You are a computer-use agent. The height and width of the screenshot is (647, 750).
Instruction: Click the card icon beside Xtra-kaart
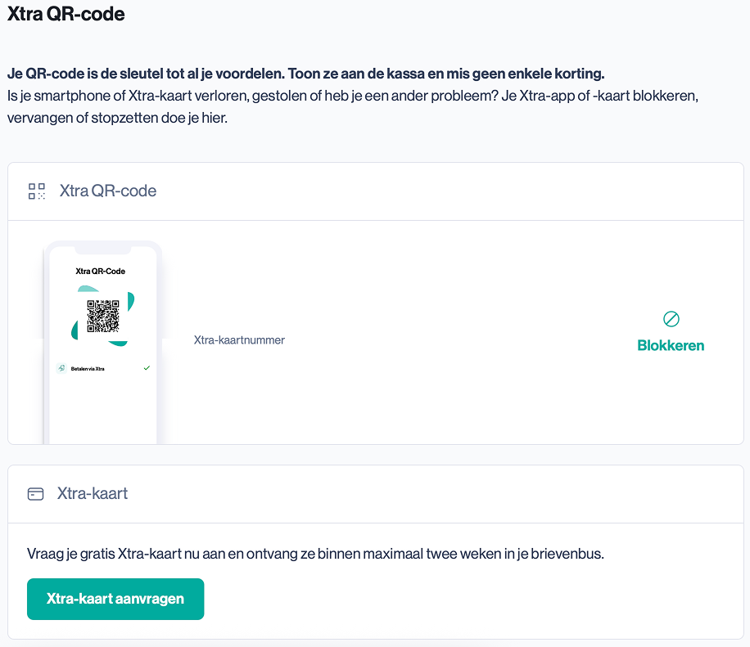pos(35,494)
